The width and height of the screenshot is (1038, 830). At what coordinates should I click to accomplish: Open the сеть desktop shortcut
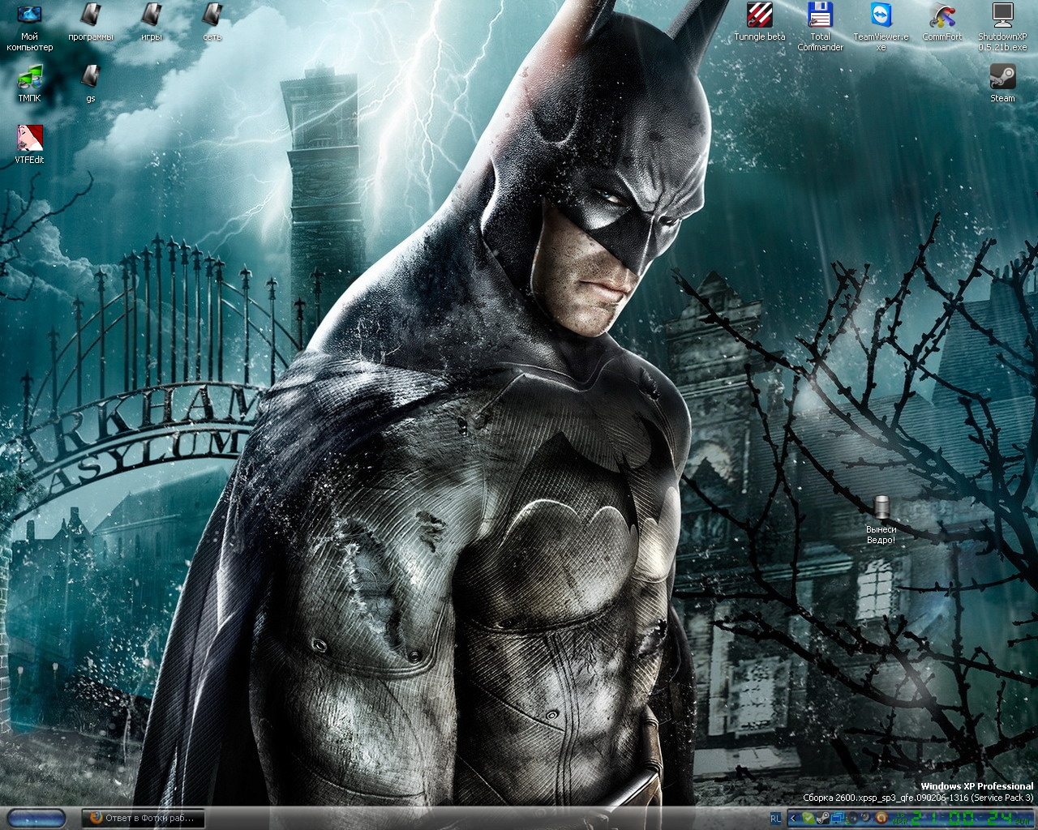(212, 22)
